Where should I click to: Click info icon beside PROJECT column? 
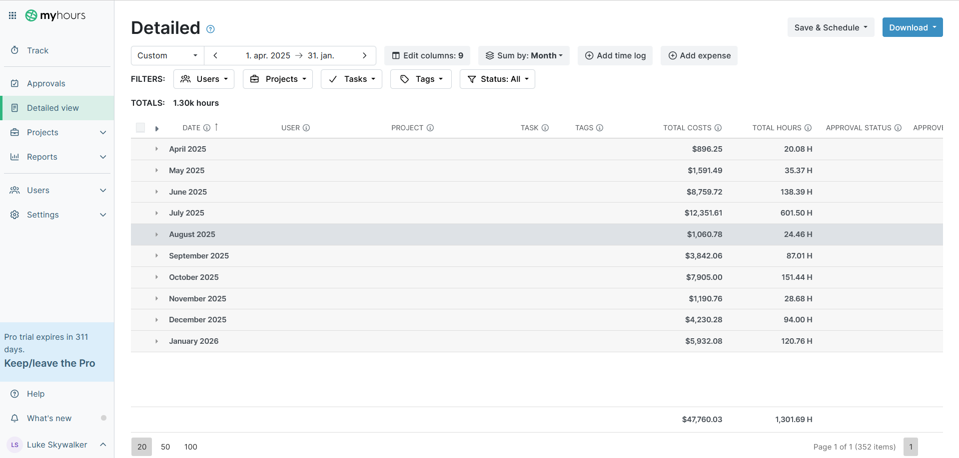coord(430,128)
